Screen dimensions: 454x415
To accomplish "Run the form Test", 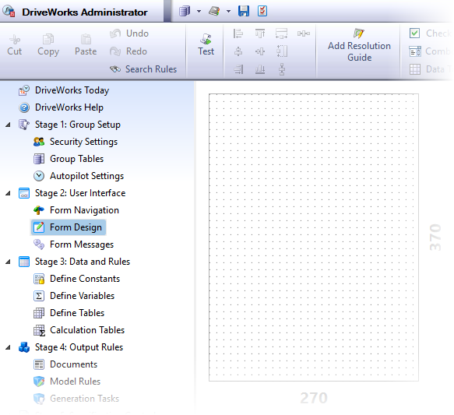I will point(206,45).
